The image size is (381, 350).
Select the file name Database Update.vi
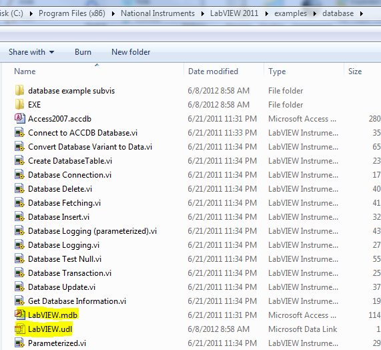pyautogui.click(x=61, y=287)
